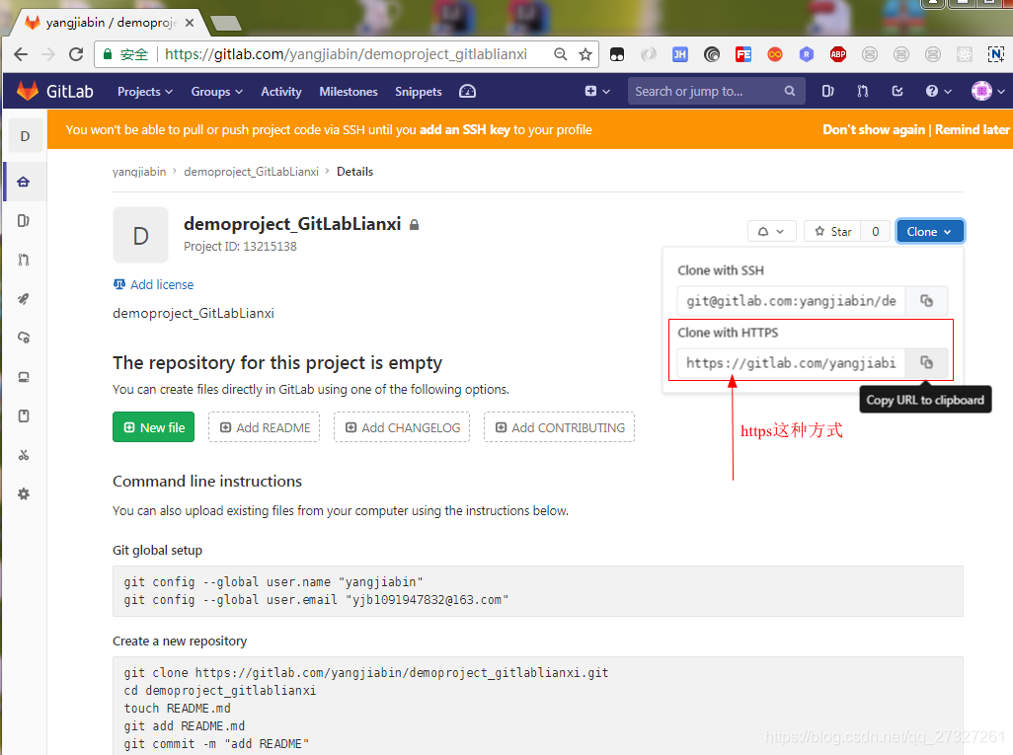
Task: Open Snippets in top navigation
Action: 418,92
